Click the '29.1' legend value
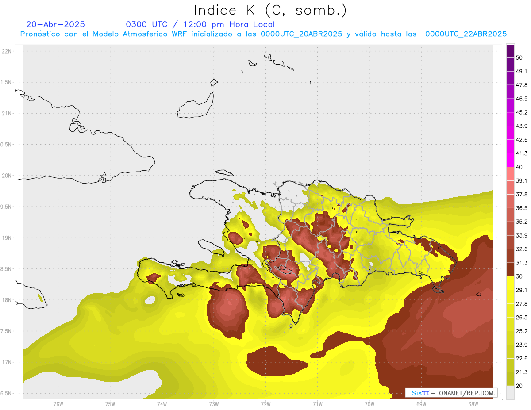Viewport: 531px width, 410px height. [522, 290]
